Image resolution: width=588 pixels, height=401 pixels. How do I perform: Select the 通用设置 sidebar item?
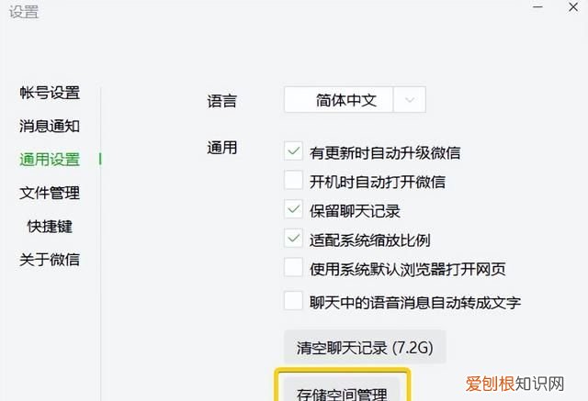(50, 160)
